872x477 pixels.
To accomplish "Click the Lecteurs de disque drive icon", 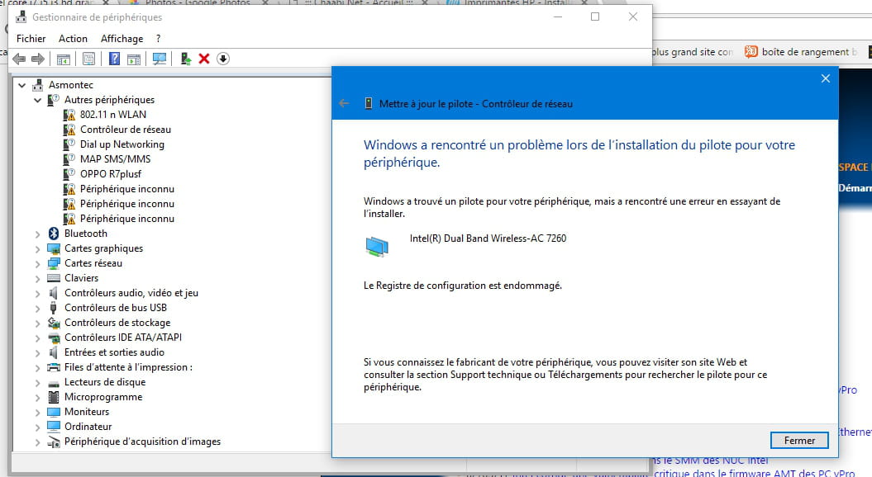I will tap(54, 383).
